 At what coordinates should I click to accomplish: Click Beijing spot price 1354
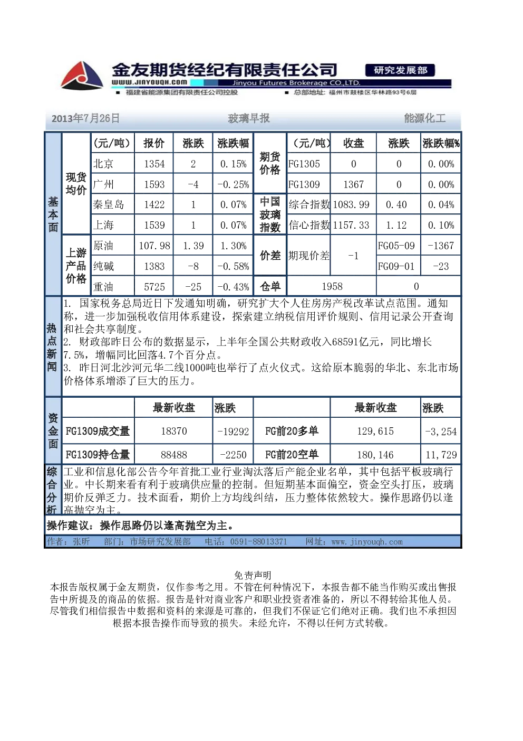coord(154,164)
